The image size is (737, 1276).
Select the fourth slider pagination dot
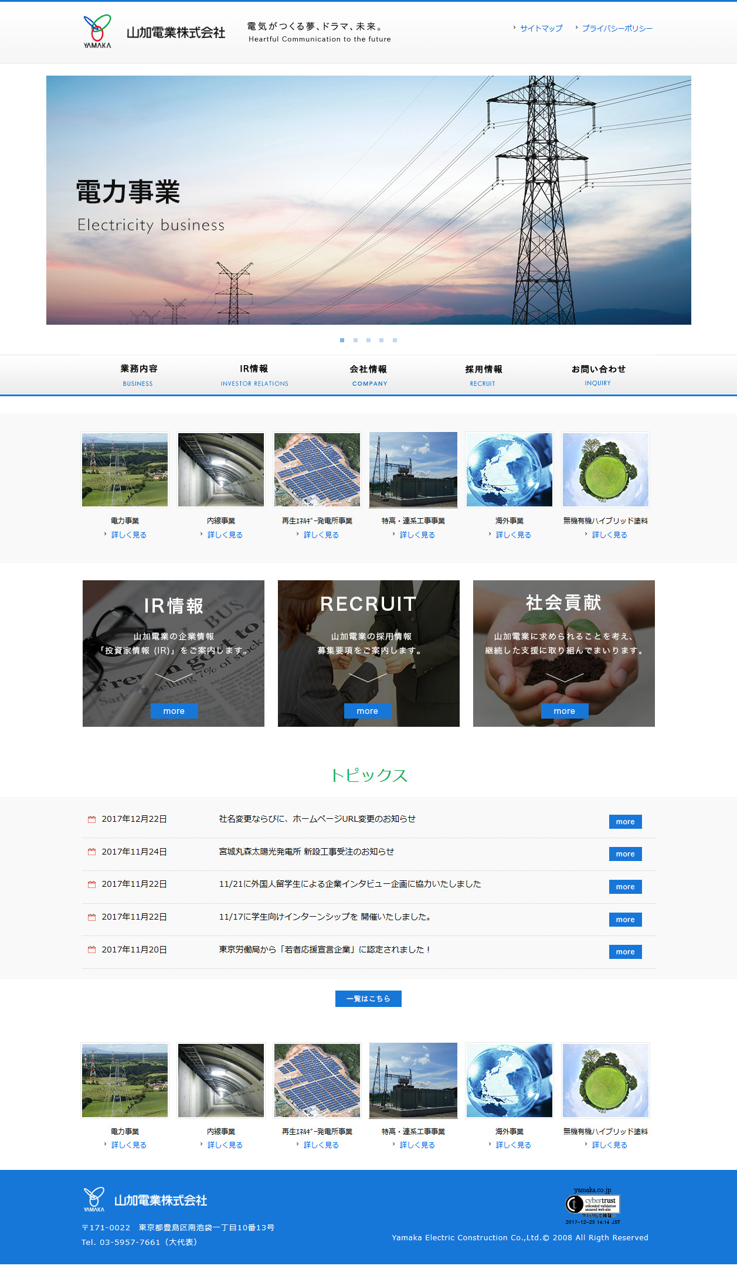pyautogui.click(x=381, y=340)
